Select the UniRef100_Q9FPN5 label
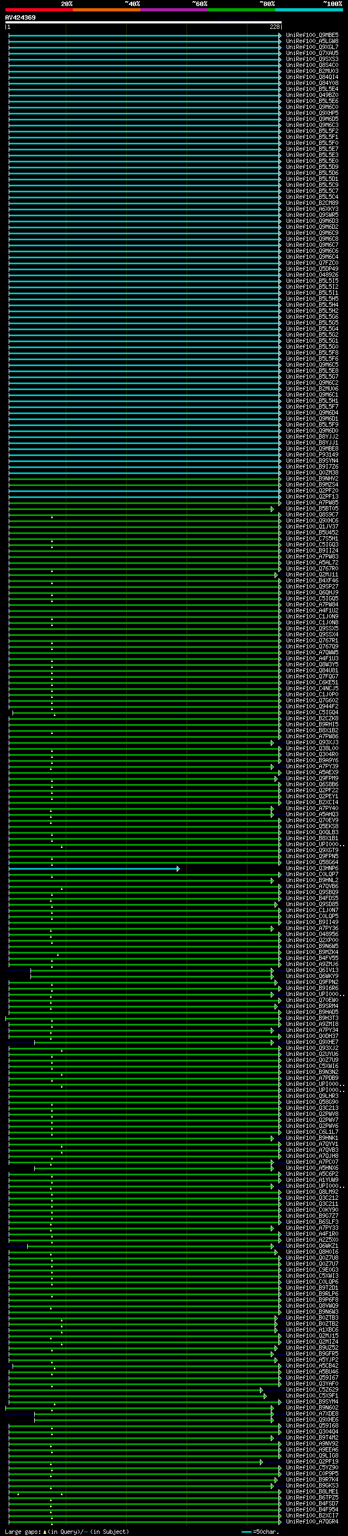Viewport: 348px width, 1536px height. (312, 856)
